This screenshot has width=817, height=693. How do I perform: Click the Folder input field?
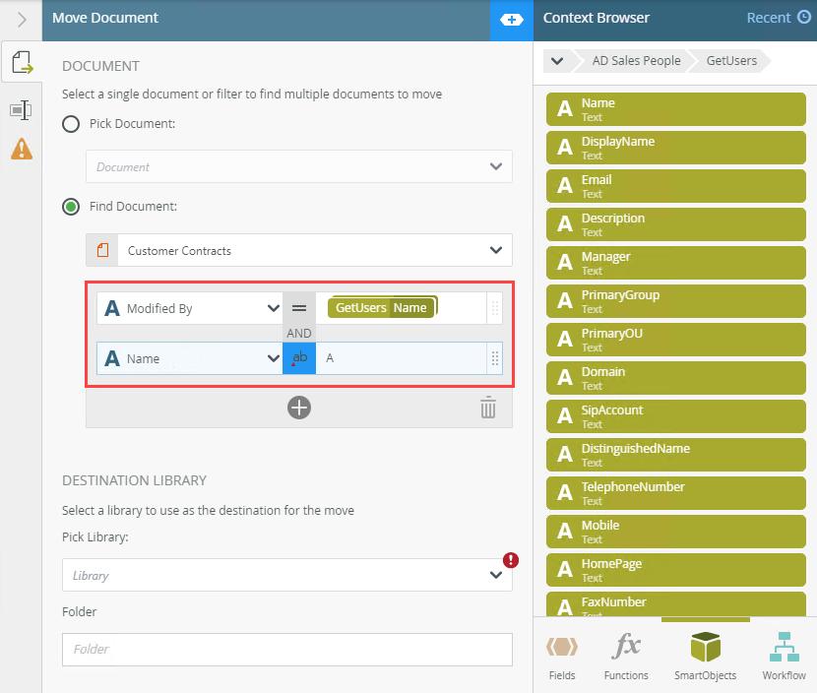click(286, 650)
